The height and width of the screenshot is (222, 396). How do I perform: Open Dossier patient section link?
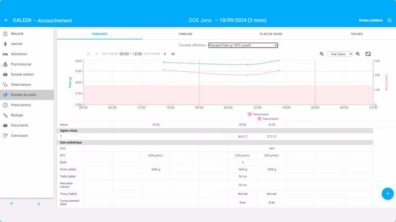(x=22, y=74)
